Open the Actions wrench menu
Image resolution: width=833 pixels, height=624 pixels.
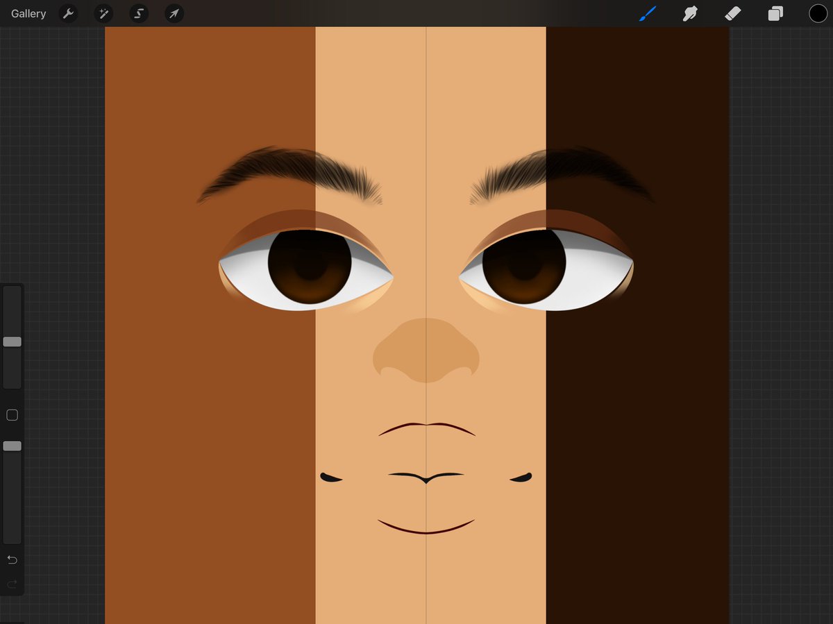pyautogui.click(x=68, y=13)
